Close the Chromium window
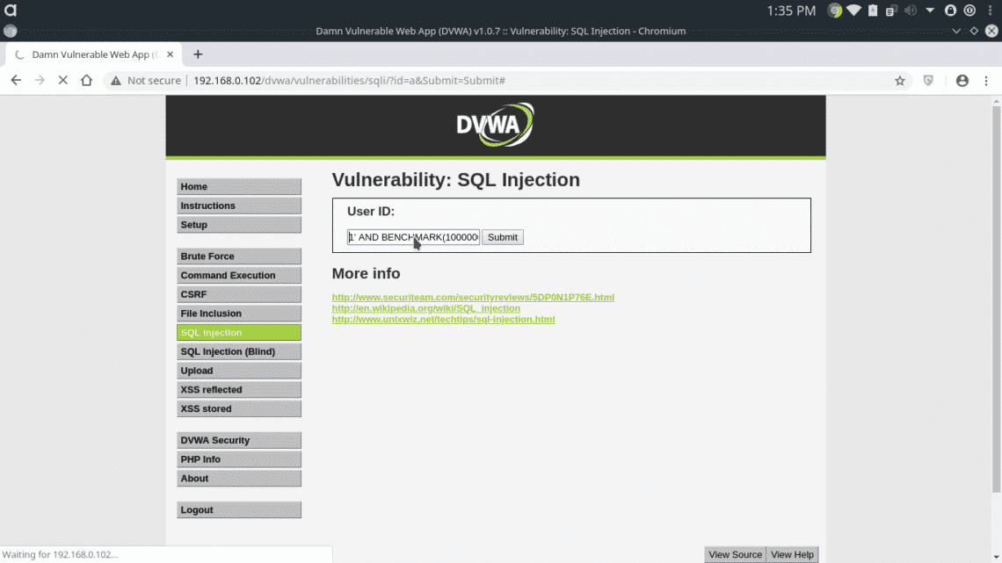This screenshot has height=563, width=1002. point(991,31)
